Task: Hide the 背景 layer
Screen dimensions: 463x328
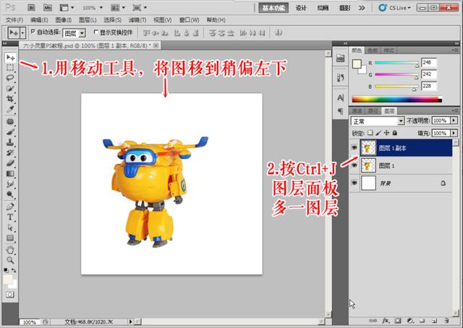Action: pos(354,183)
